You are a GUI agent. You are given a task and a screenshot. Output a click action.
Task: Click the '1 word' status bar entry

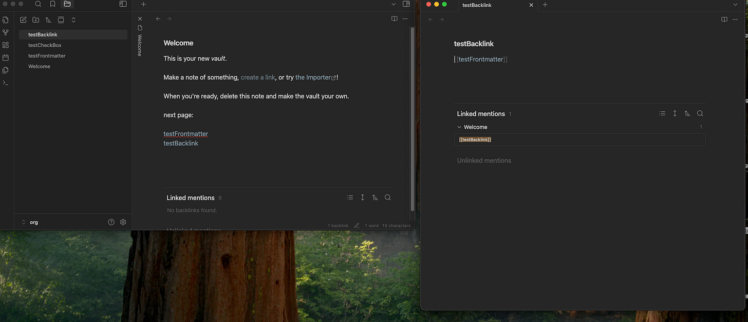click(371, 226)
